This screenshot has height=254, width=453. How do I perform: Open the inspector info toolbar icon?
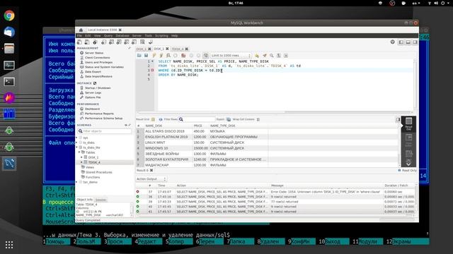point(95,42)
